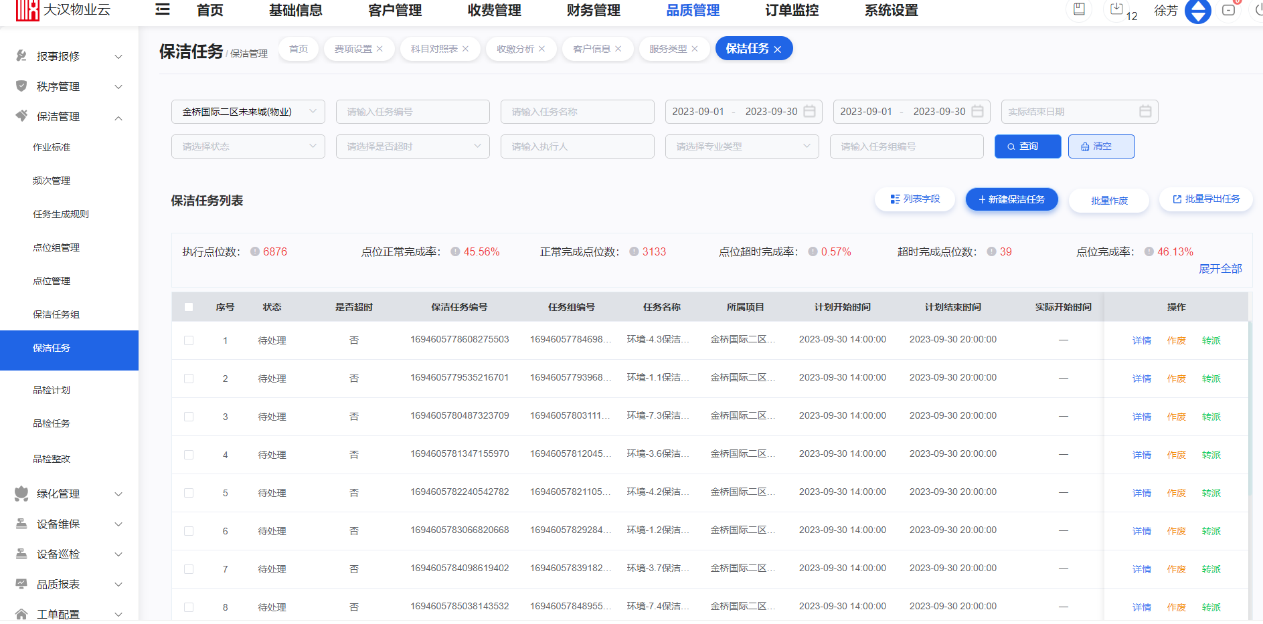Check the checkbox for row 6
This screenshot has width=1263, height=624.
pos(189,531)
